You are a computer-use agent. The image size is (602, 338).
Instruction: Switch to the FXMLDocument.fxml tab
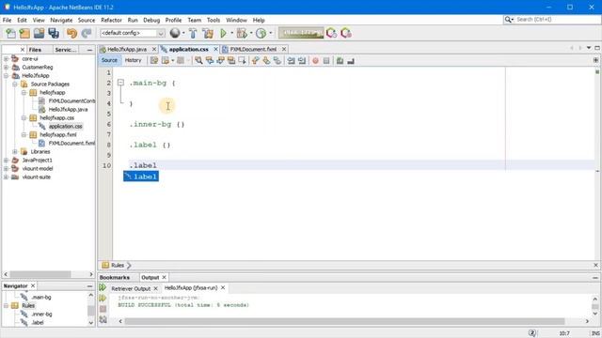pyautogui.click(x=253, y=50)
